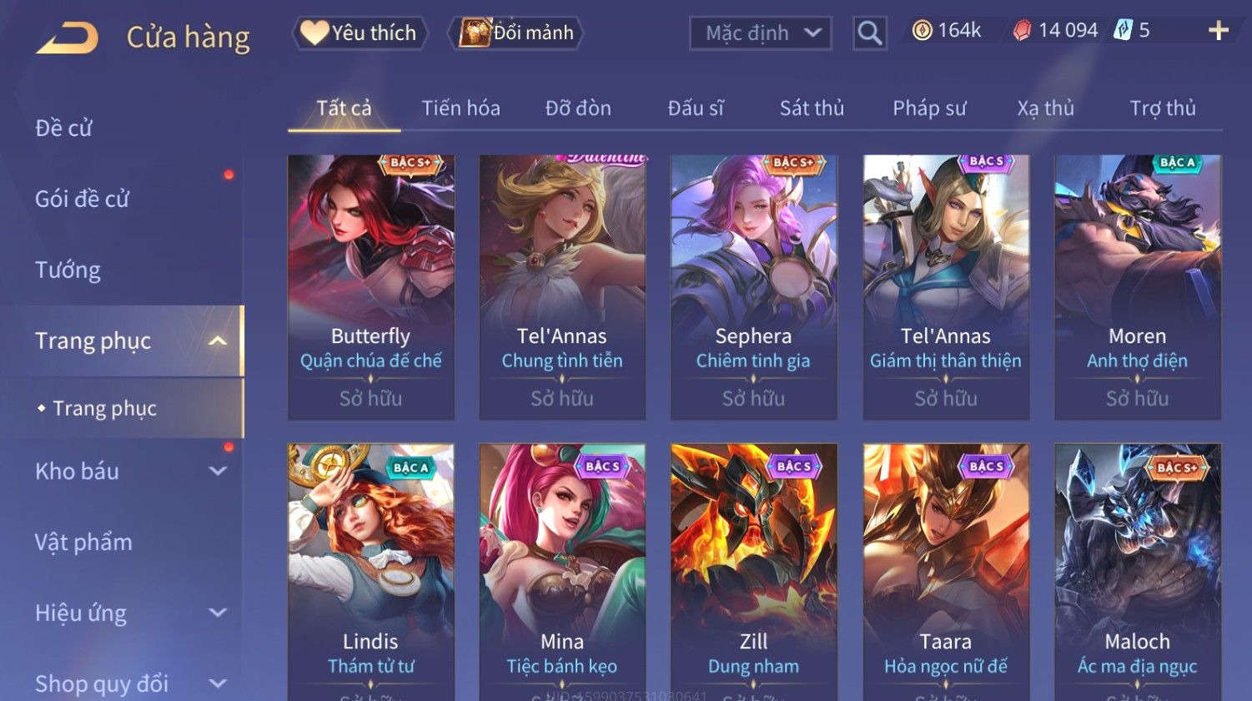This screenshot has height=701, width=1252.
Task: Switch to the Sát thủ tab
Action: tap(812, 108)
